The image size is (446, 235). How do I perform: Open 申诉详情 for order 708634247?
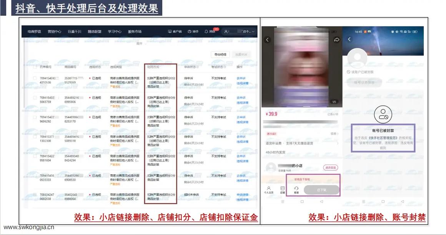pos(242,195)
